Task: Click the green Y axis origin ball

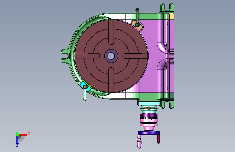Action: point(17,135)
